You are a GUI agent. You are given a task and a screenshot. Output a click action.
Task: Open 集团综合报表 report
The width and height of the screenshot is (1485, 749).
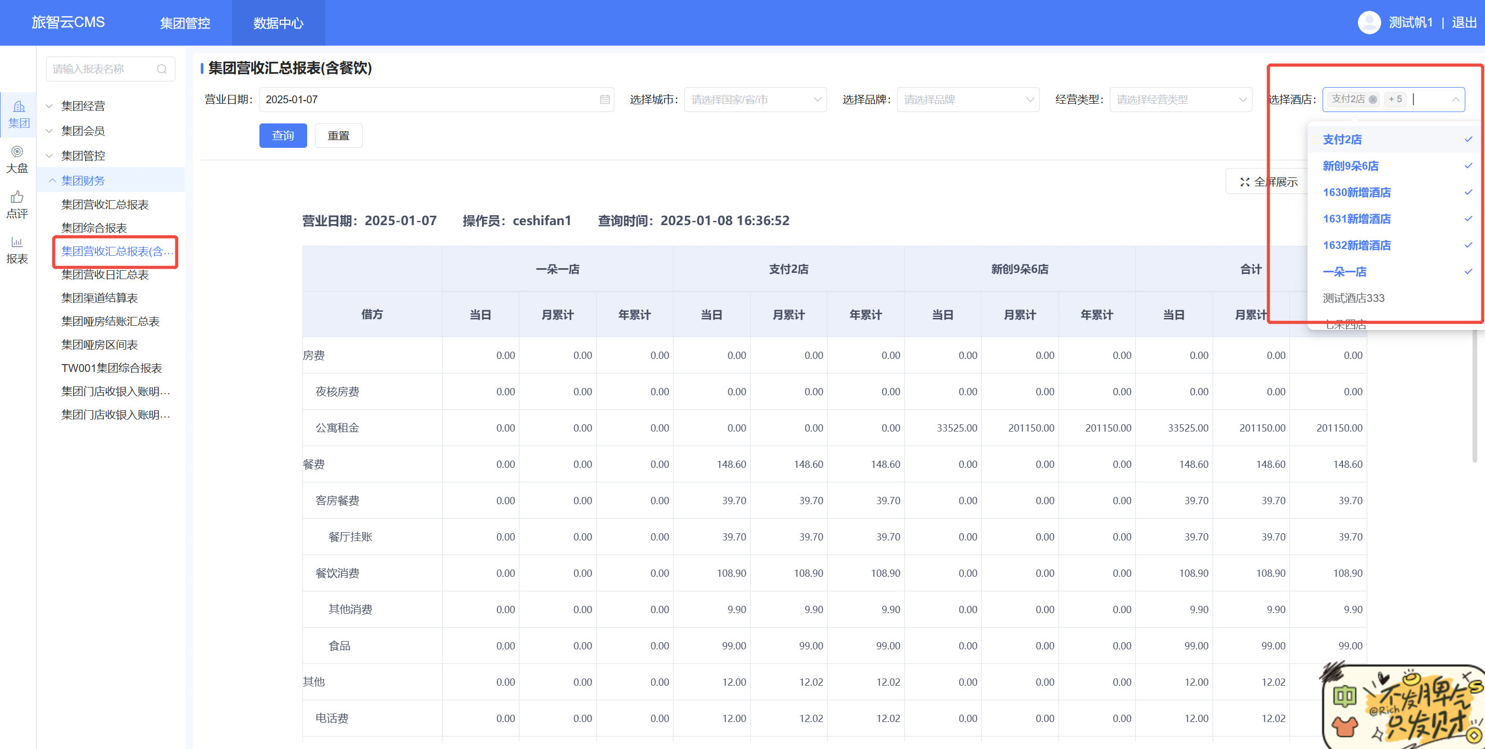(x=94, y=228)
